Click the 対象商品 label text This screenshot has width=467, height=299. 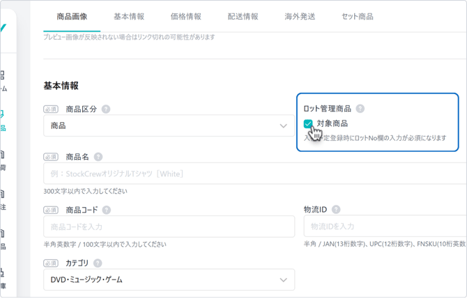click(x=332, y=123)
